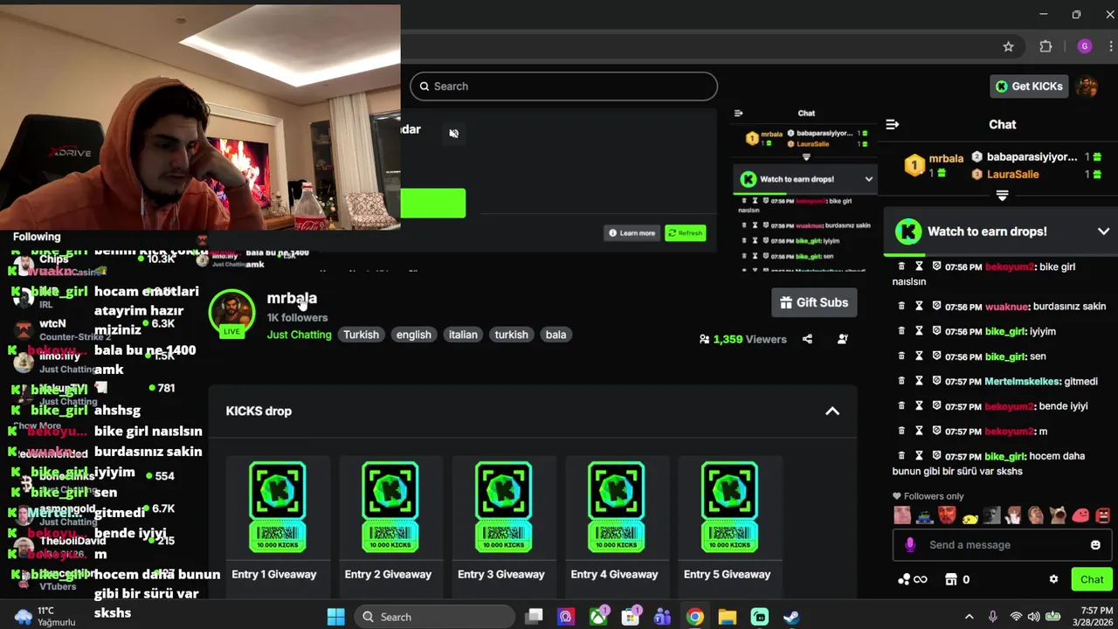The image size is (1118, 629).
Task: Open the green Kick app on the taskbar
Action: coord(760,617)
